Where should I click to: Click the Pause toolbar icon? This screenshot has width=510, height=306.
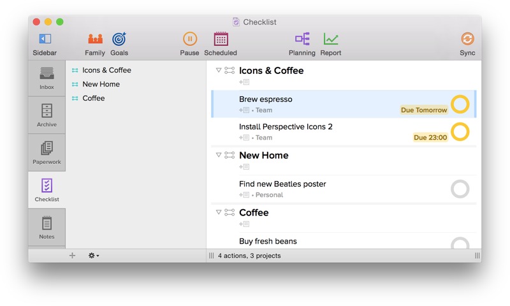click(x=189, y=40)
